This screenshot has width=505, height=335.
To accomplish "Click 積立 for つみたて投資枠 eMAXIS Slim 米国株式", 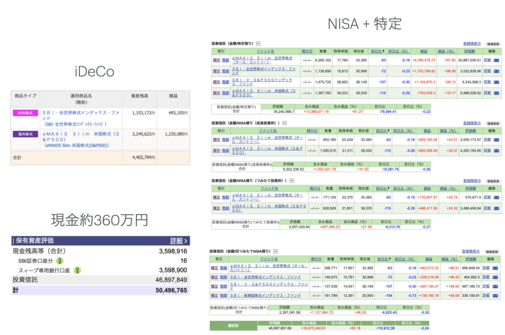I will coord(216,208).
